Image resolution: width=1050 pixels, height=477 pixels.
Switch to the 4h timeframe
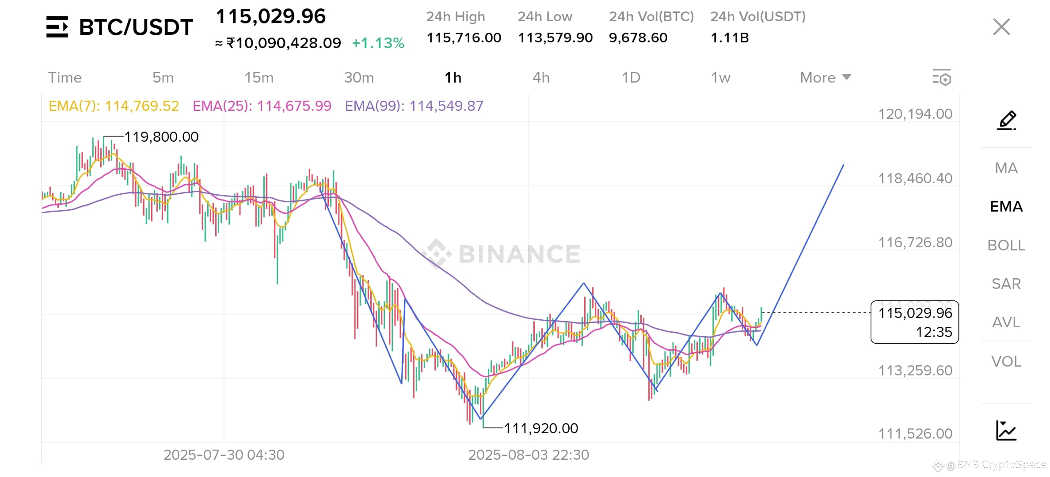(541, 77)
